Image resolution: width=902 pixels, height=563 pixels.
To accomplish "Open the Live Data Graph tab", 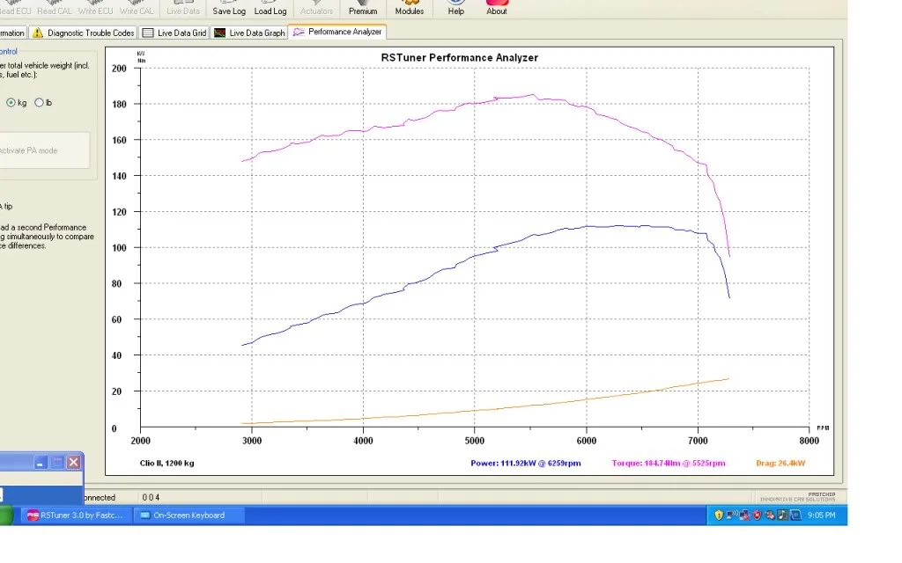I will click(x=249, y=33).
